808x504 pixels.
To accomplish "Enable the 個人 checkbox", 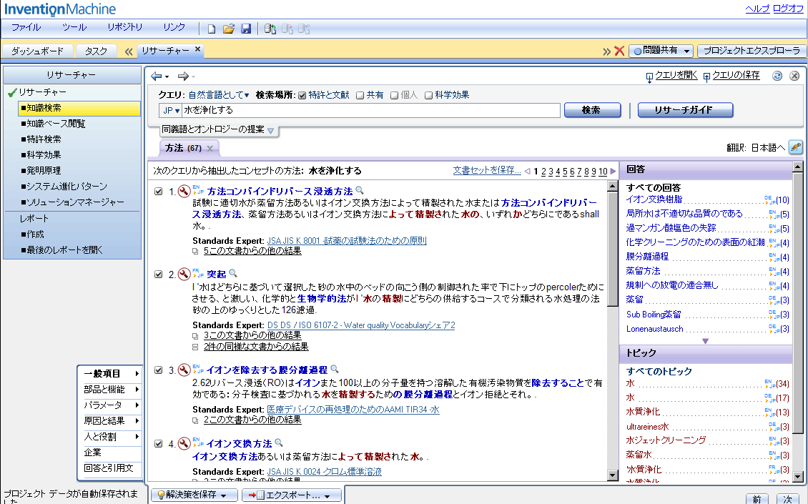I will coord(394,95).
